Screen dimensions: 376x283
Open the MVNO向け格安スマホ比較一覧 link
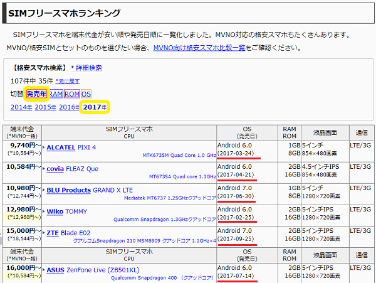[199, 48]
